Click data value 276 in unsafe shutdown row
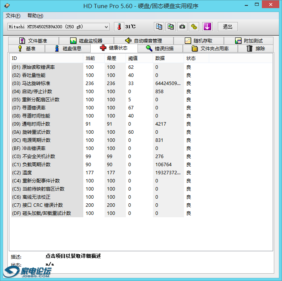Screen dimensions: 282x281 (159, 157)
